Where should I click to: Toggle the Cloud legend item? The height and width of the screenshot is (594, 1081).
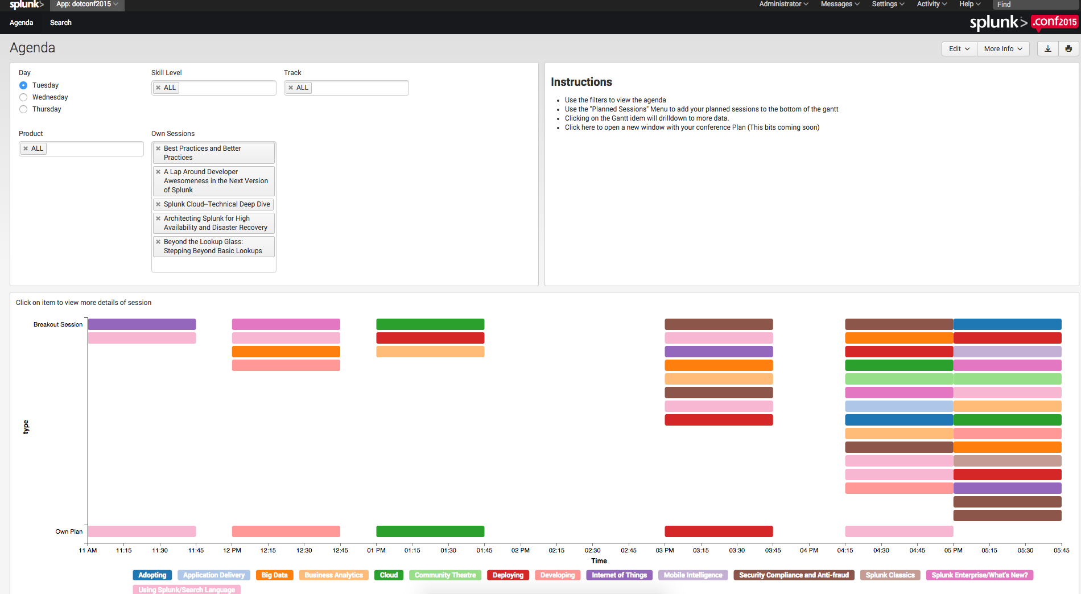tap(389, 575)
